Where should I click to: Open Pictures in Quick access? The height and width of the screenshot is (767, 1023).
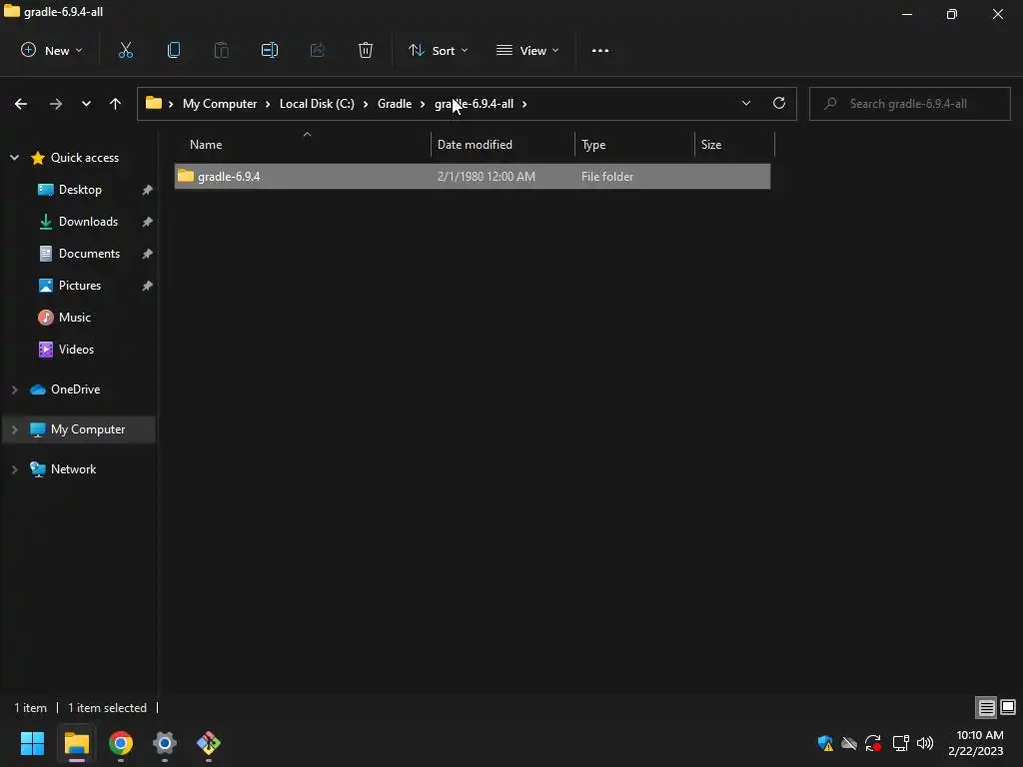(80, 285)
